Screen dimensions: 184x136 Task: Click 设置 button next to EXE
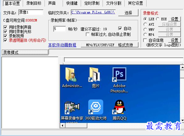coord(175,19)
